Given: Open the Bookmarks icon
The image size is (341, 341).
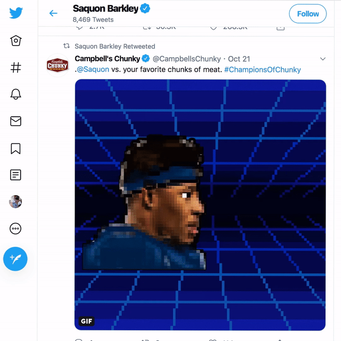Looking at the screenshot, I should pyautogui.click(x=16, y=148).
